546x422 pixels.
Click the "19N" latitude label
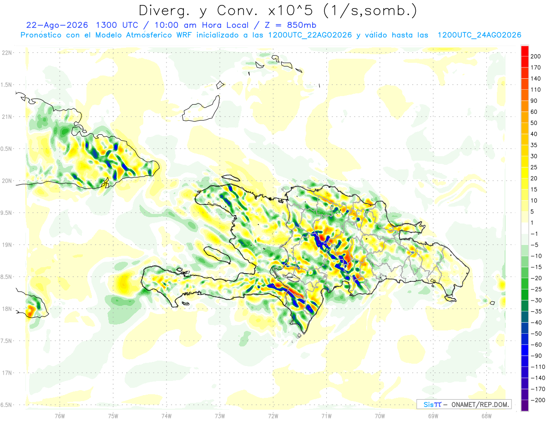click(x=7, y=245)
